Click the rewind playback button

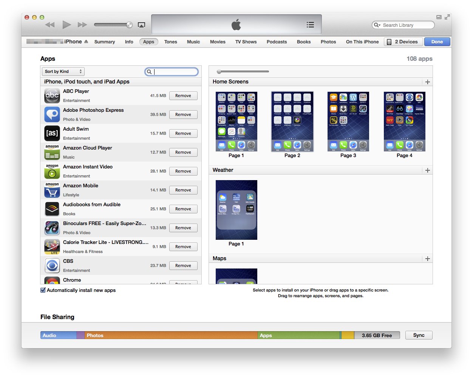(x=49, y=25)
